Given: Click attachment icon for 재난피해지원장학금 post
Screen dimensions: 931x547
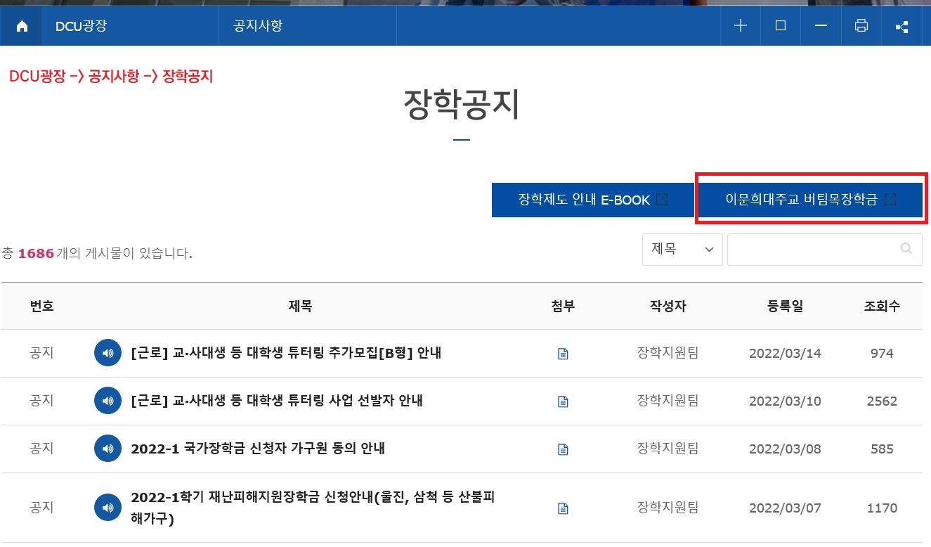Looking at the screenshot, I should (x=563, y=508).
